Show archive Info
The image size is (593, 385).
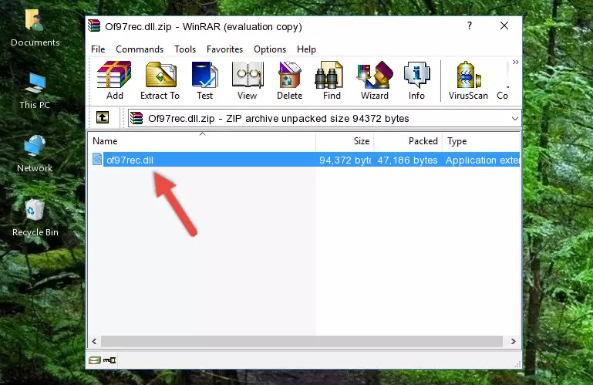(x=416, y=80)
